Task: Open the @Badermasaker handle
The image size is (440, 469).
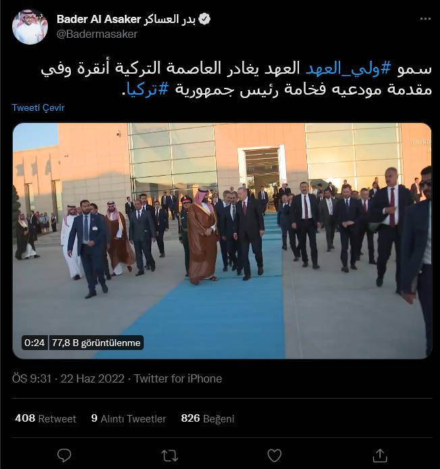Action: [x=97, y=34]
